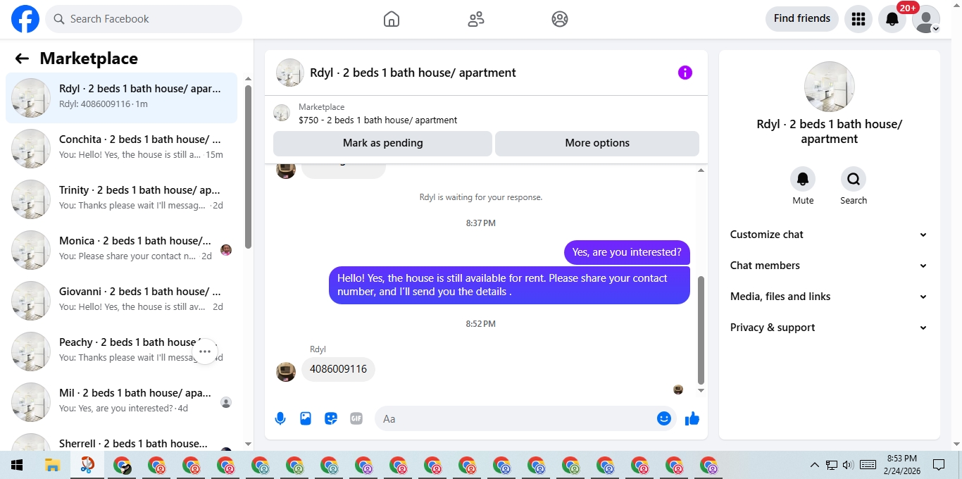This screenshot has height=479, width=962.
Task: Open the Groups icon in top navigation
Action: [x=560, y=19]
